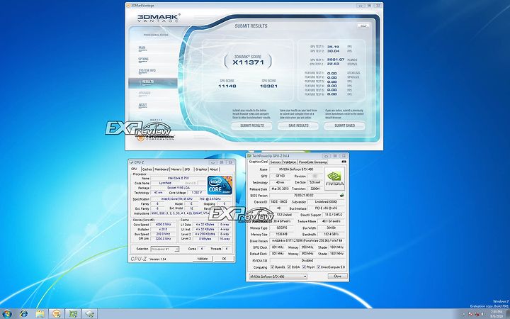Toggle the PhysX checkbox in GPU-Z
510x319 pixels.
click(x=304, y=267)
